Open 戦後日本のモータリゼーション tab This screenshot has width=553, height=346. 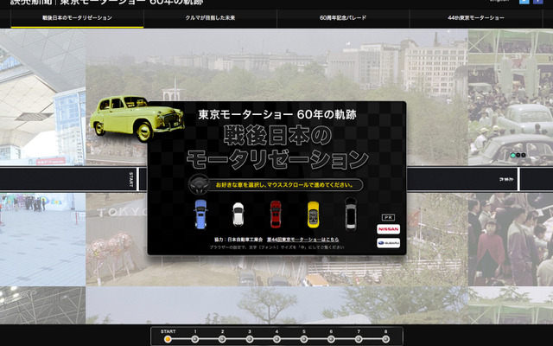point(77,17)
